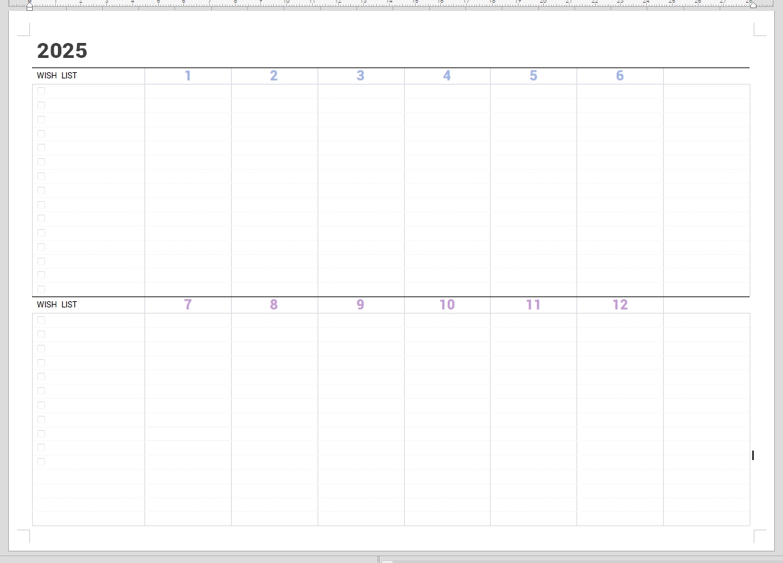Viewport: 783px width, 563px height.
Task: Tick last checkbox in lower wish list
Action: [42, 461]
